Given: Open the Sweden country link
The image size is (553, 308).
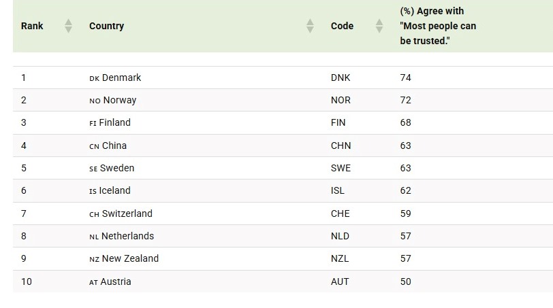Looking at the screenshot, I should click(x=117, y=168).
